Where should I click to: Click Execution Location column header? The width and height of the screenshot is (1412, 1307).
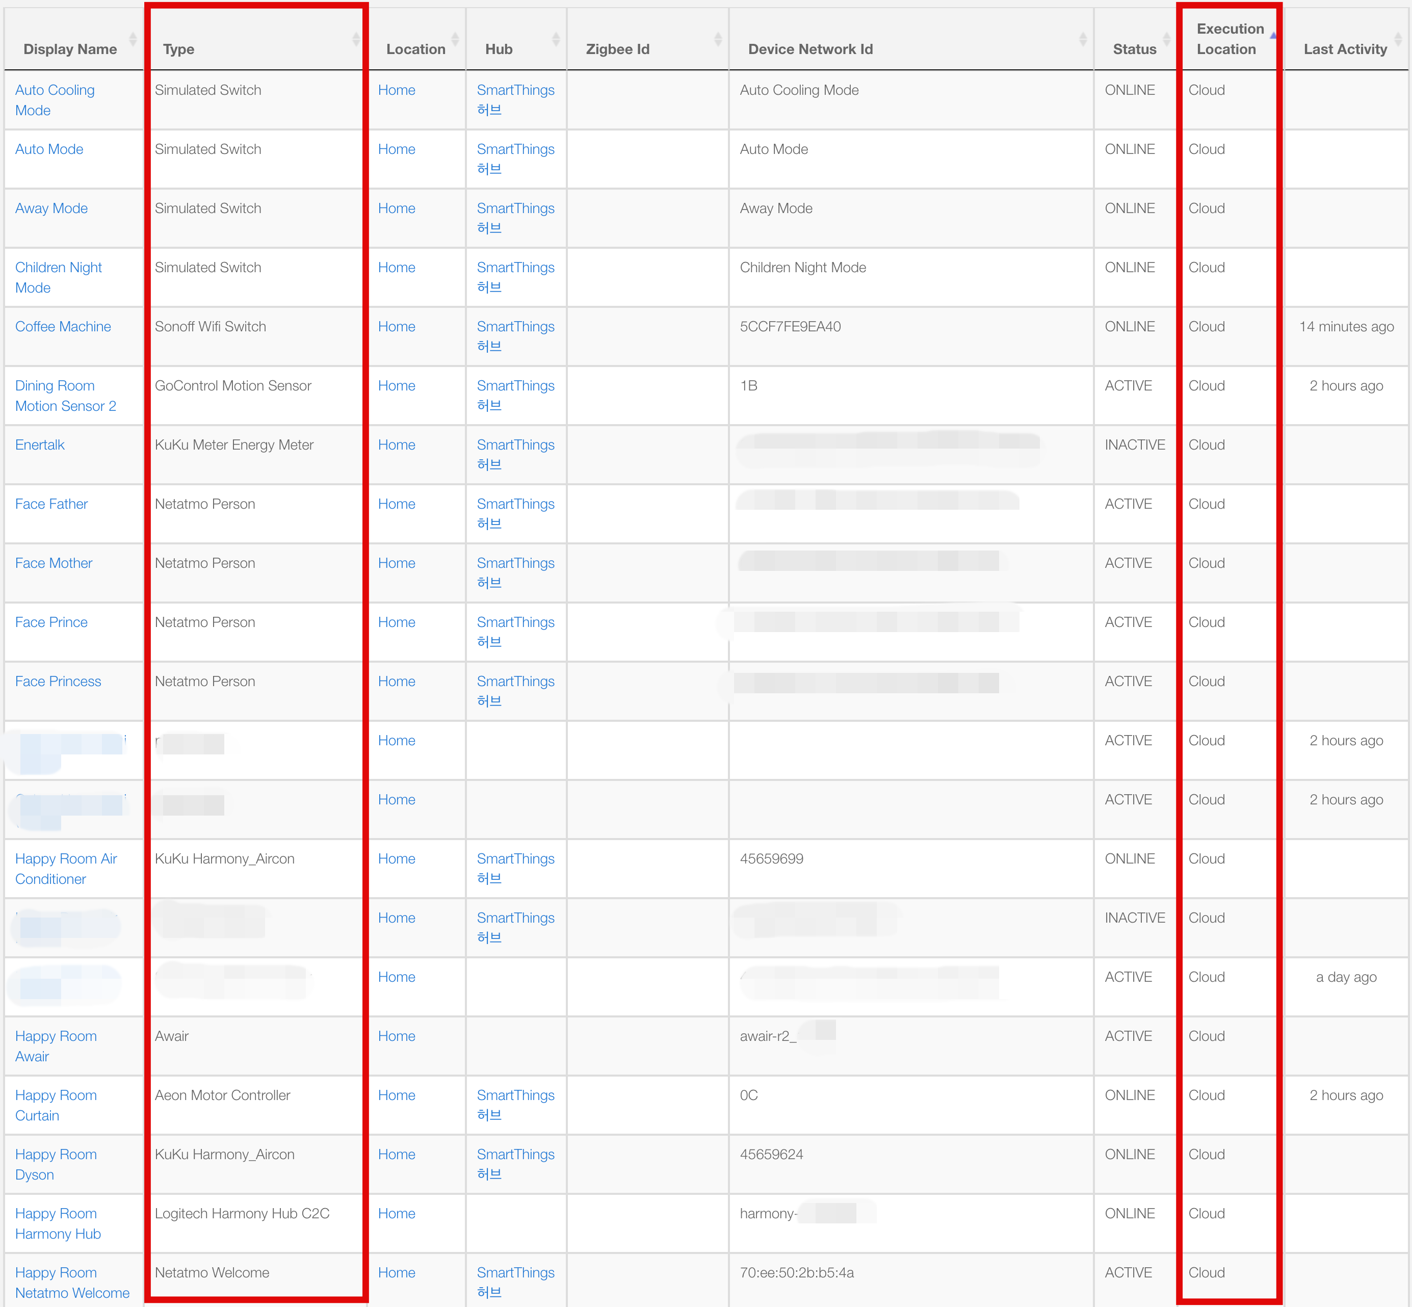pyautogui.click(x=1230, y=39)
